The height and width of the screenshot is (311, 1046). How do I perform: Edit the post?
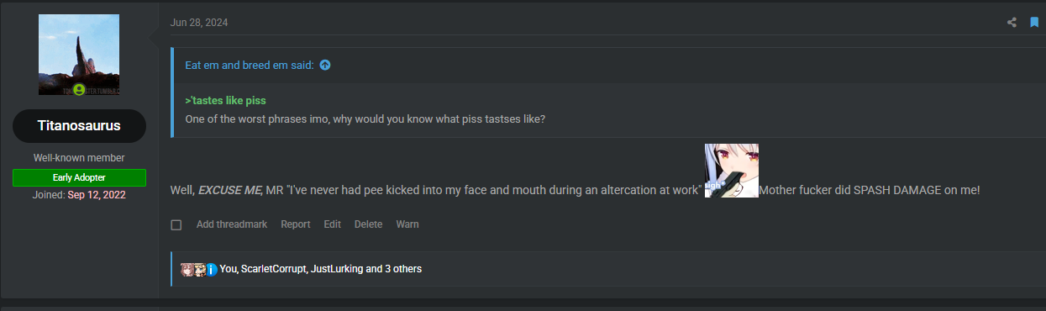coord(333,224)
